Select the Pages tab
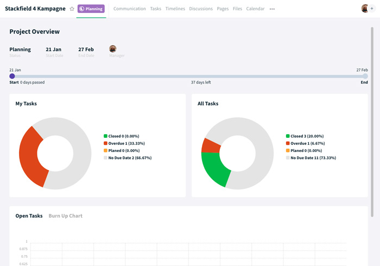 coord(223,9)
